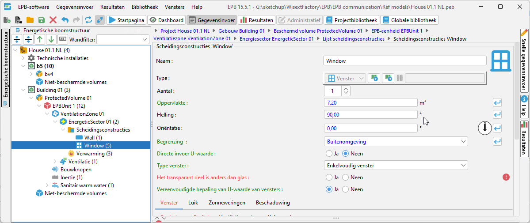This screenshot has width=530, height=223.
Task: Click the Helling input field
Action: tap(370, 114)
